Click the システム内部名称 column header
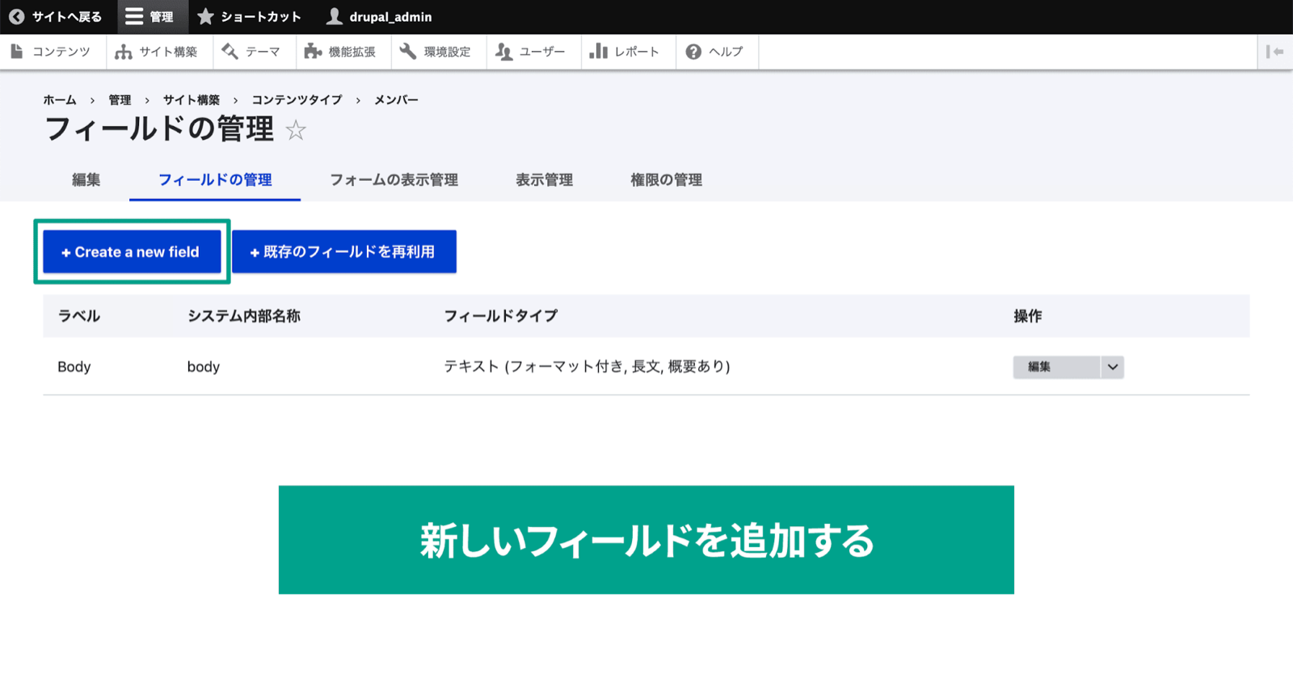 click(244, 316)
